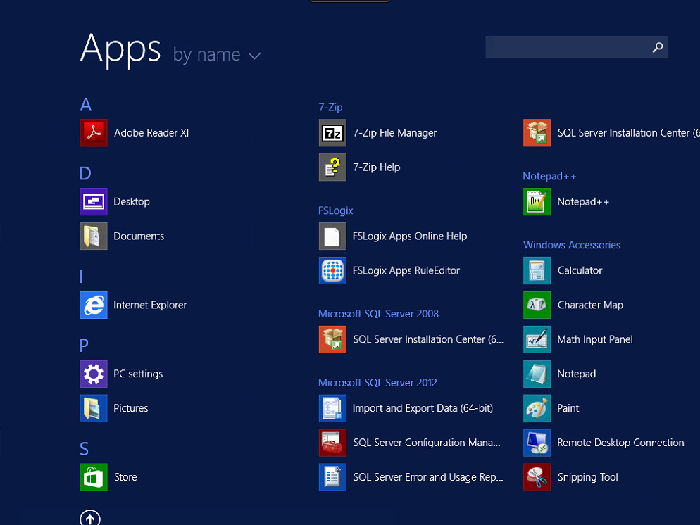Click the search magnifier icon
Image resolution: width=700 pixels, height=525 pixels.
[x=658, y=47]
